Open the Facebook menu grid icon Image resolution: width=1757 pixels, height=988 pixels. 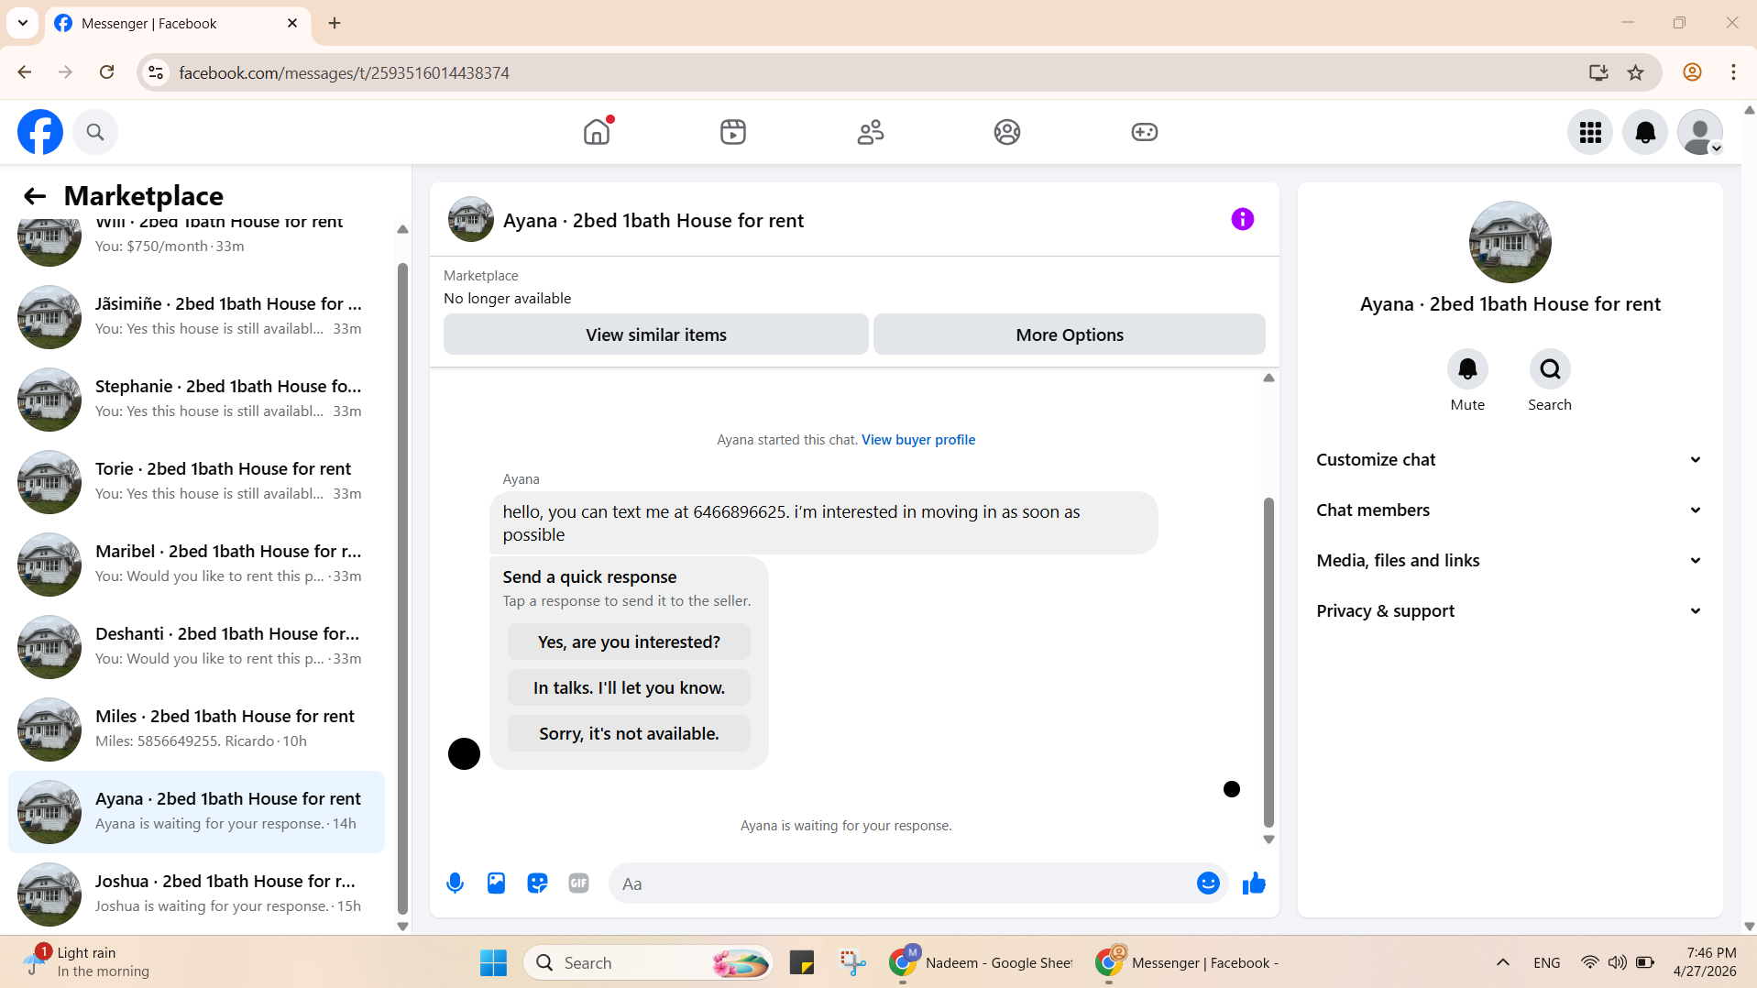[x=1590, y=133]
